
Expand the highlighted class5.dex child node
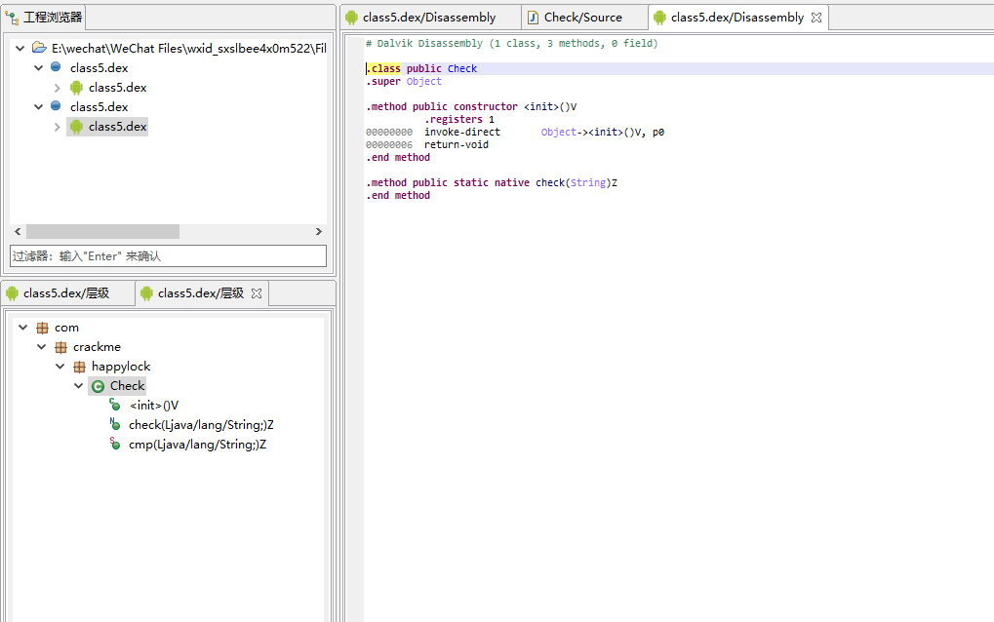pos(57,127)
